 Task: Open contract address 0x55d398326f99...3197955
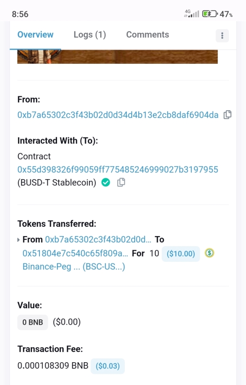click(118, 170)
